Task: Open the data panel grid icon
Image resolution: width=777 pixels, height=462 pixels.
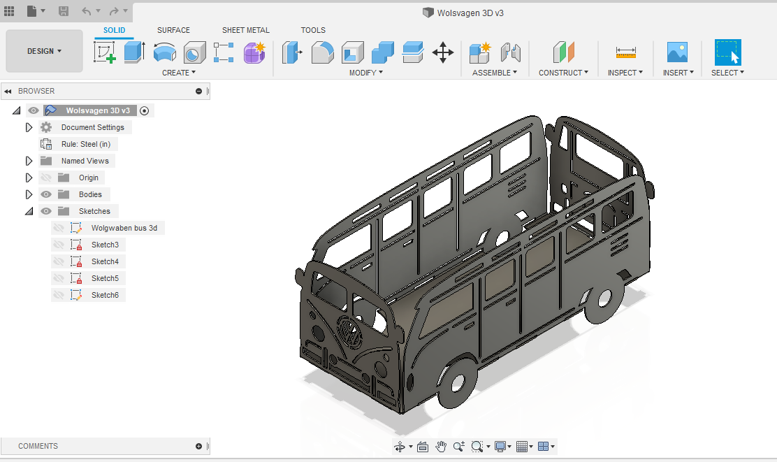Action: [x=9, y=11]
